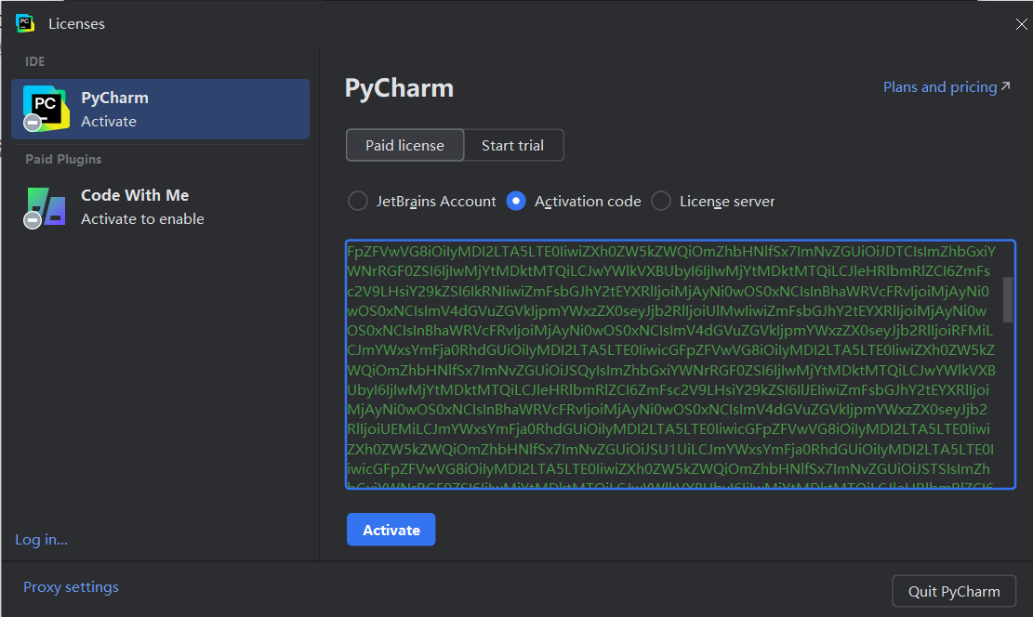Click the Paid Plugins section label

pos(63,159)
